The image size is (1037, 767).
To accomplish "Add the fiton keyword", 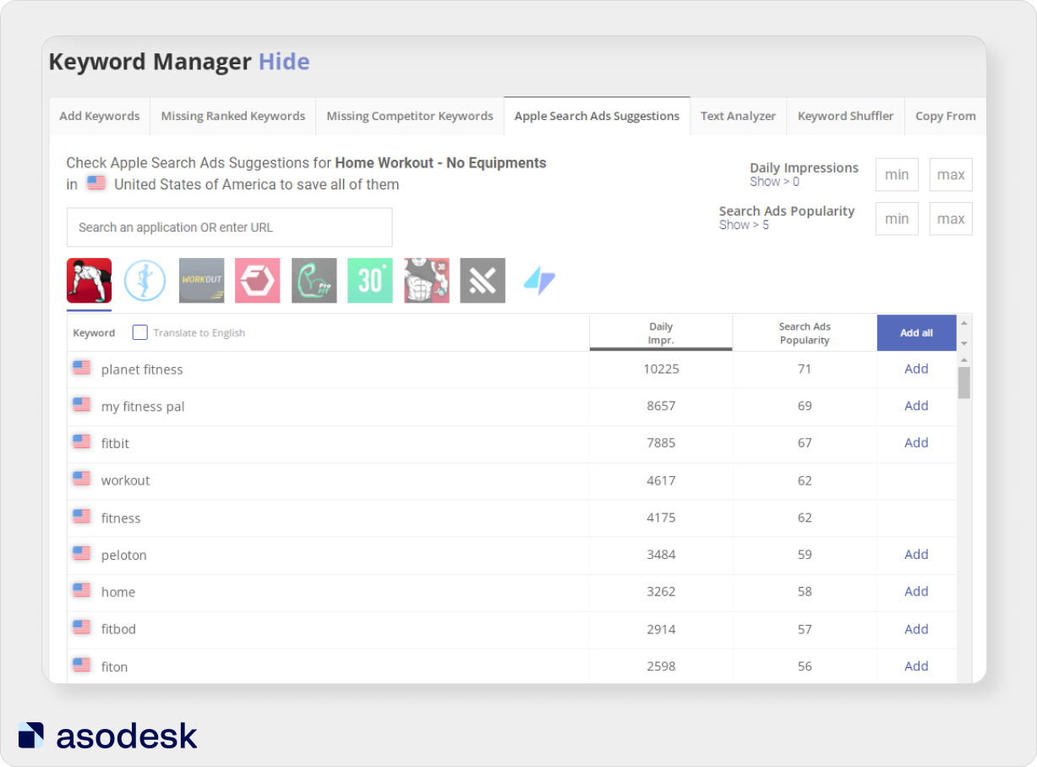I will pyautogui.click(x=916, y=666).
